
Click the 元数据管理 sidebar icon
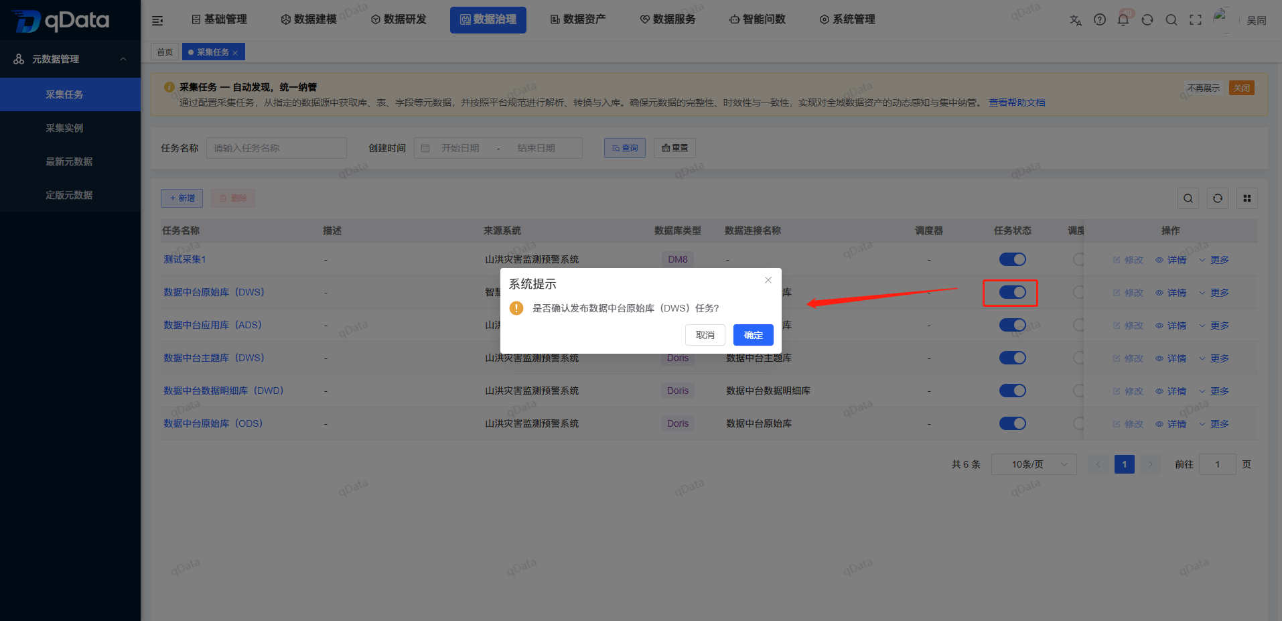(x=19, y=59)
